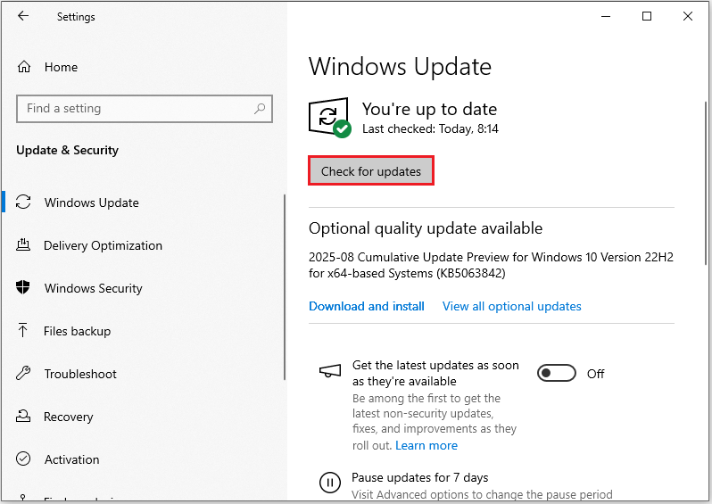Click the back arrow in Settings header
The width and height of the screenshot is (712, 504).
pyautogui.click(x=23, y=16)
